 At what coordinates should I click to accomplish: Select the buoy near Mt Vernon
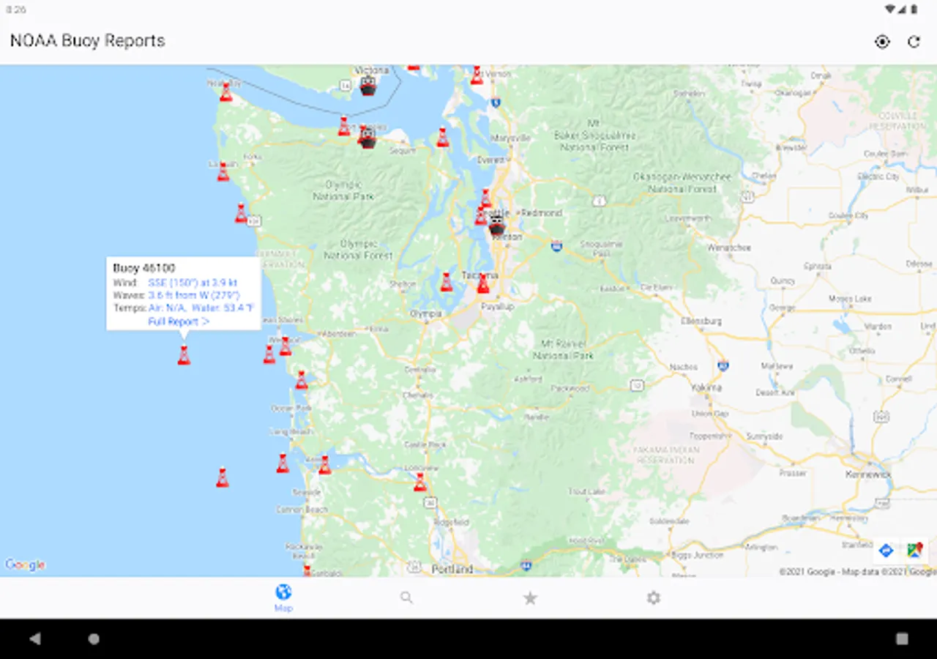pos(477,75)
